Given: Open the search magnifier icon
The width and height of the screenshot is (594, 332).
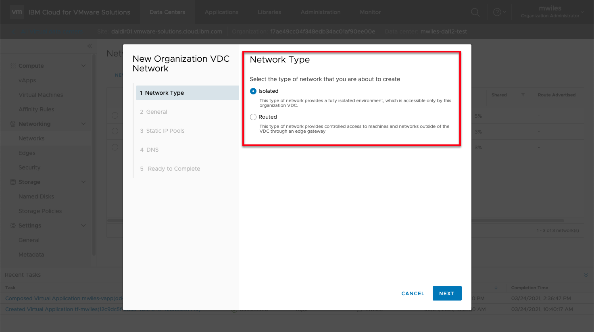Looking at the screenshot, I should coord(475,13).
